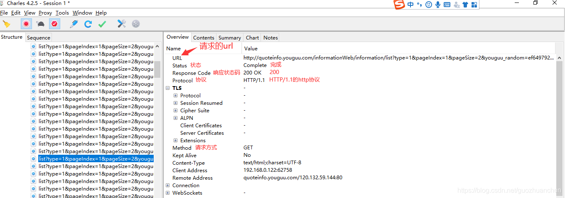Collapse the TLS node
This screenshot has height=198, width=565.
coord(168,88)
